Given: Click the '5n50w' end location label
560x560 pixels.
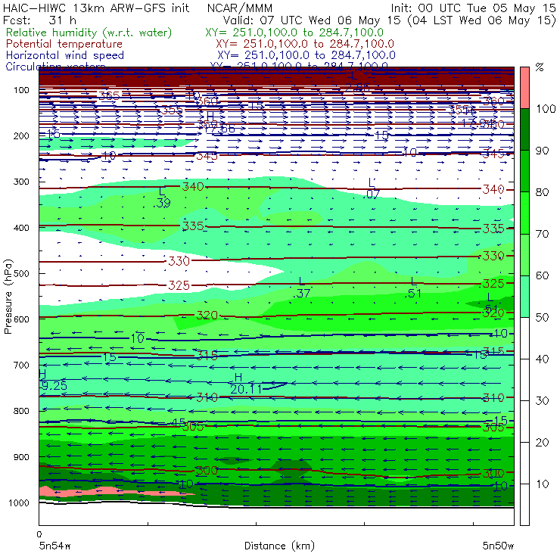Looking at the screenshot, I should point(498,546).
